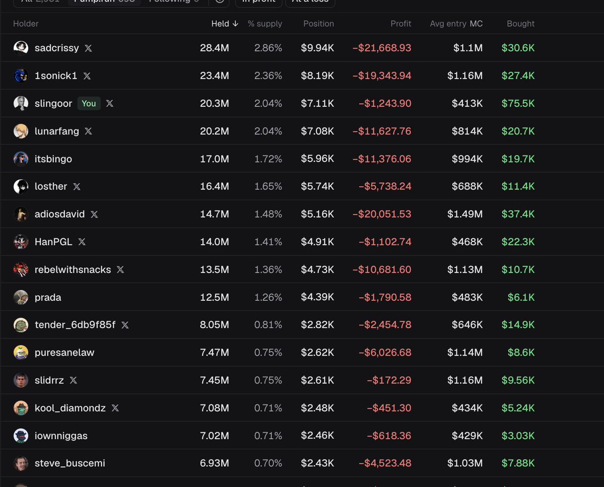Sort by the Profit column header
Image resolution: width=604 pixels, height=487 pixels.
401,24
